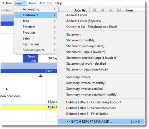Open the Report menu
Screen dimensions: 149x129
[20, 3]
